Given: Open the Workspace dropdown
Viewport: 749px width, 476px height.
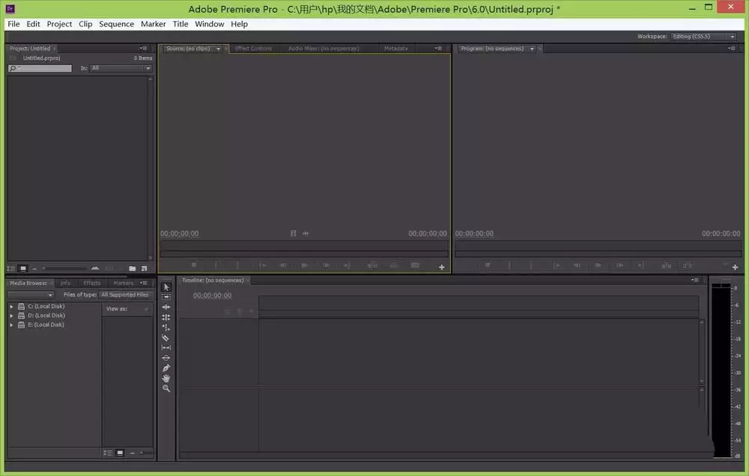Looking at the screenshot, I should coord(703,36).
